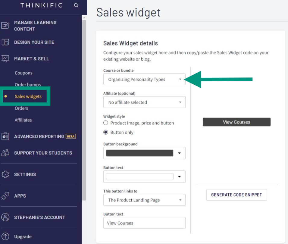This screenshot has height=244, width=288.
Task: Click the Generate Code Snippet button
Action: 236,195
